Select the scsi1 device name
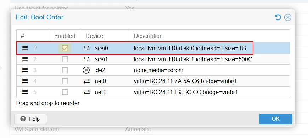308x138 pixels. point(101,59)
